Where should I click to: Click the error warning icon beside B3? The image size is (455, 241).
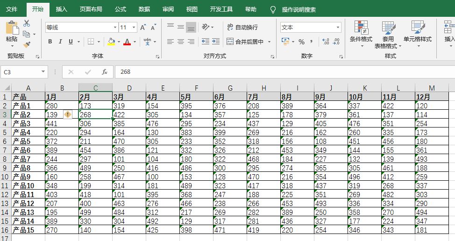coord(68,114)
